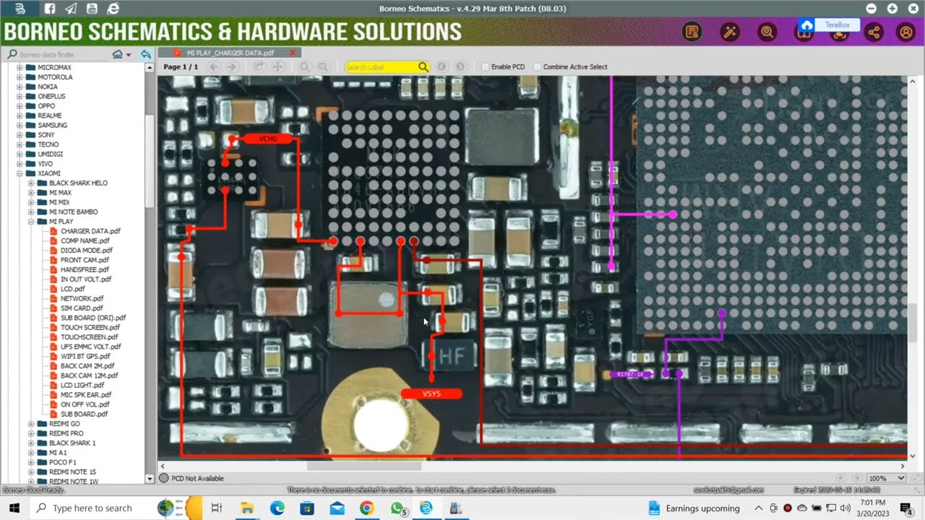Expand the SAMSUNG folder
The image size is (925, 520).
(x=20, y=125)
